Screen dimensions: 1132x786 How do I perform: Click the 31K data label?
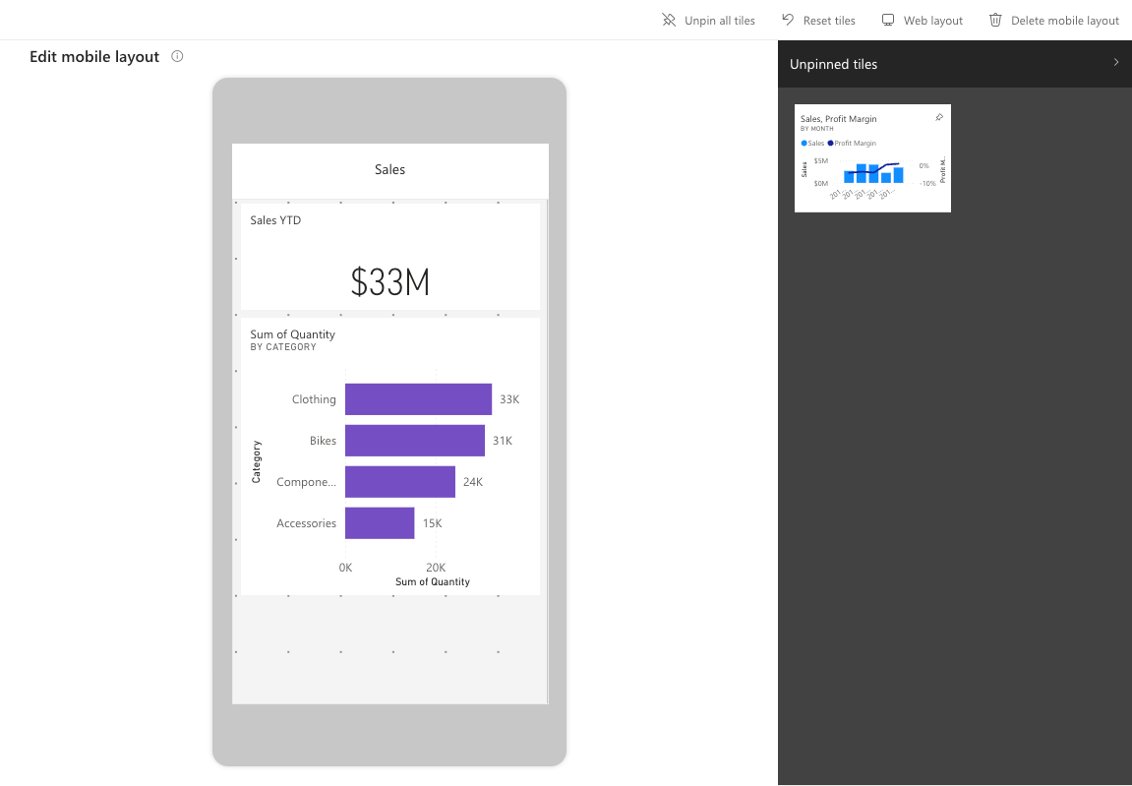point(503,441)
